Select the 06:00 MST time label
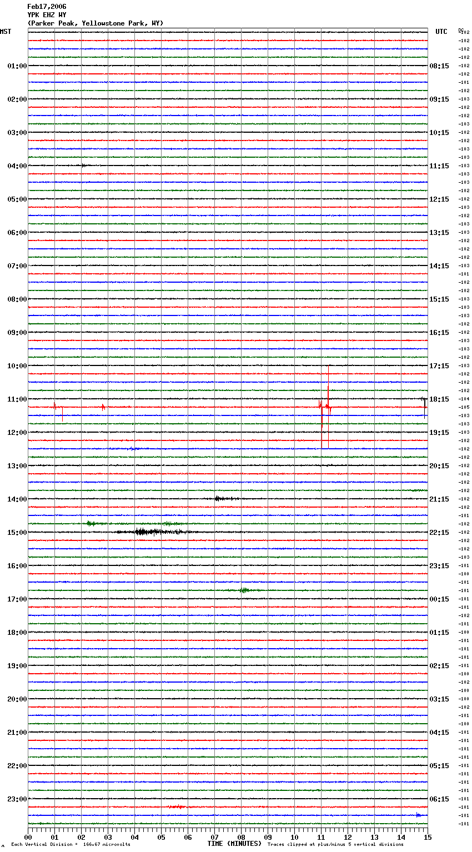The image size is (472, 852). [x=17, y=233]
